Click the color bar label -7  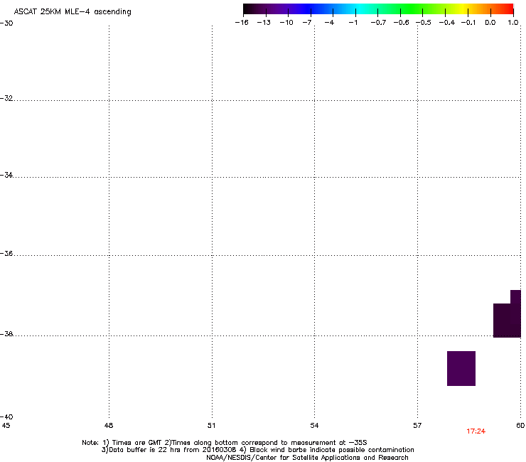307,23
